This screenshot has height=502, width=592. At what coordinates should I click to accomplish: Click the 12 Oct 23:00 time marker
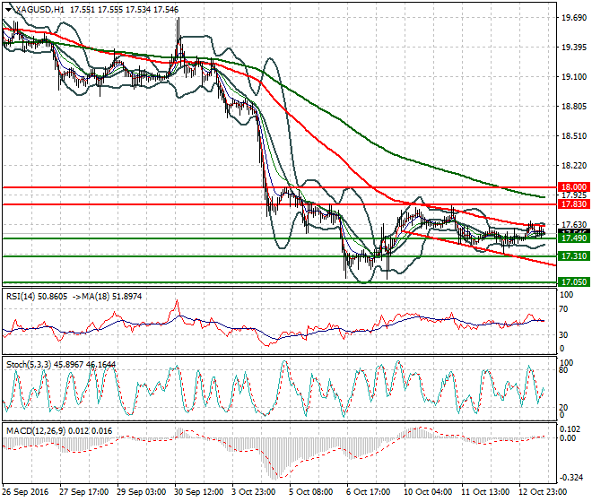(544, 492)
